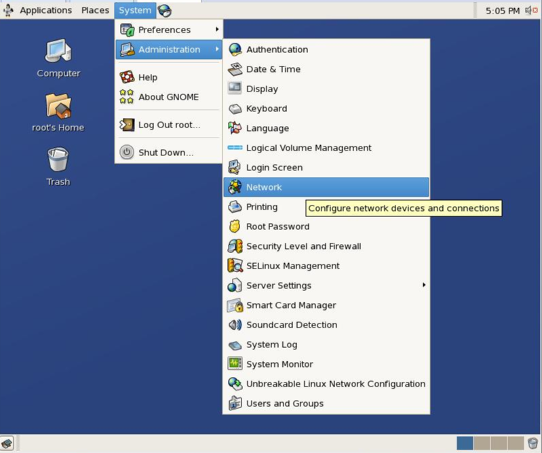542x453 pixels.
Task: Click the Administration menu icon
Action: [127, 50]
